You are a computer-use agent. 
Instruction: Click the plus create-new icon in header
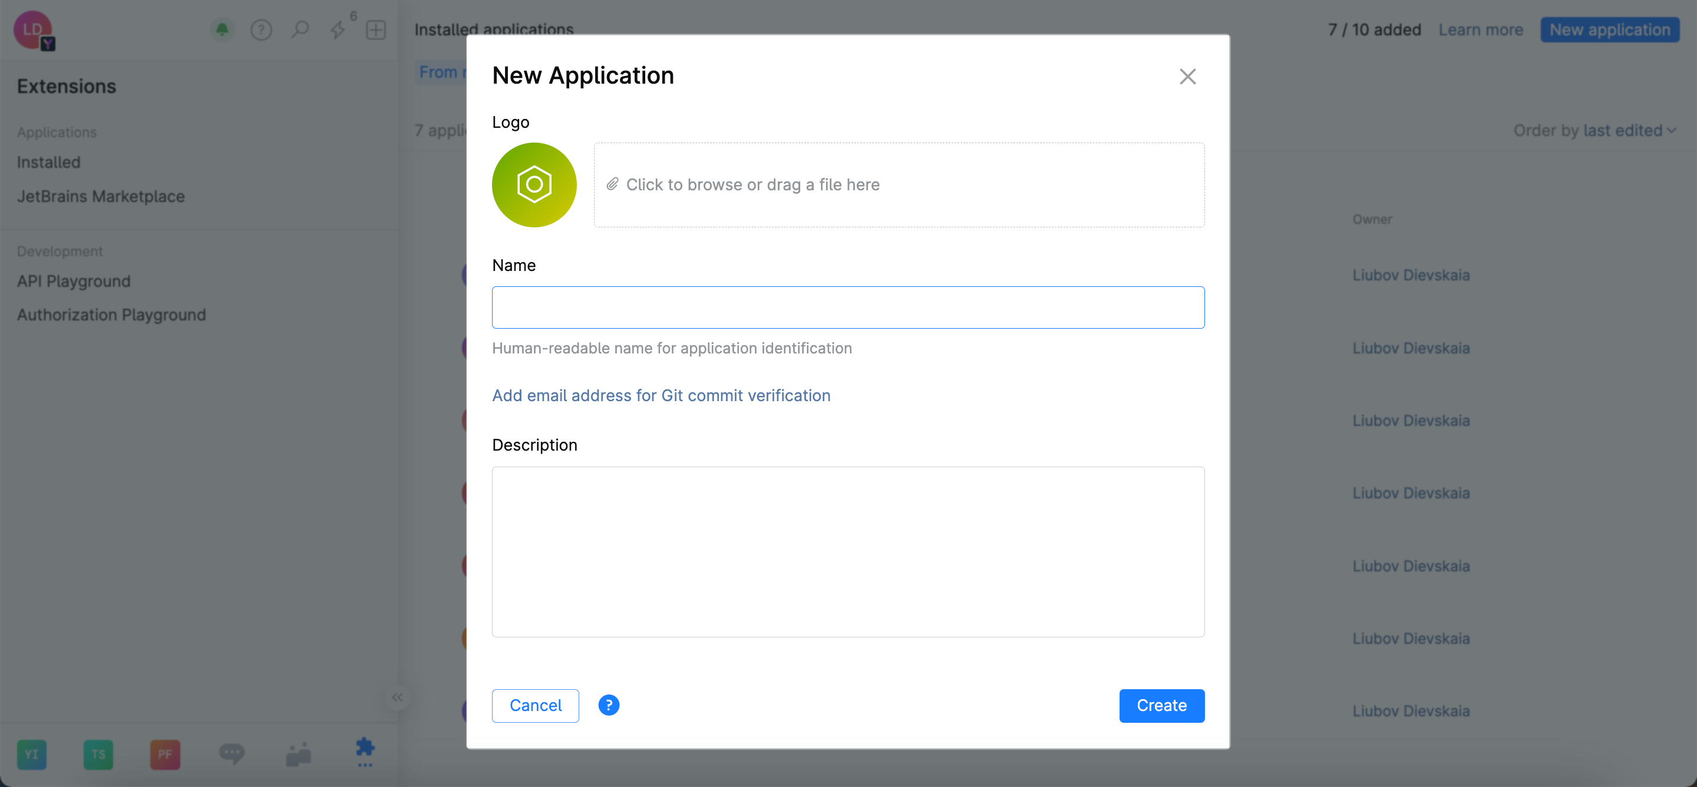pyautogui.click(x=376, y=29)
